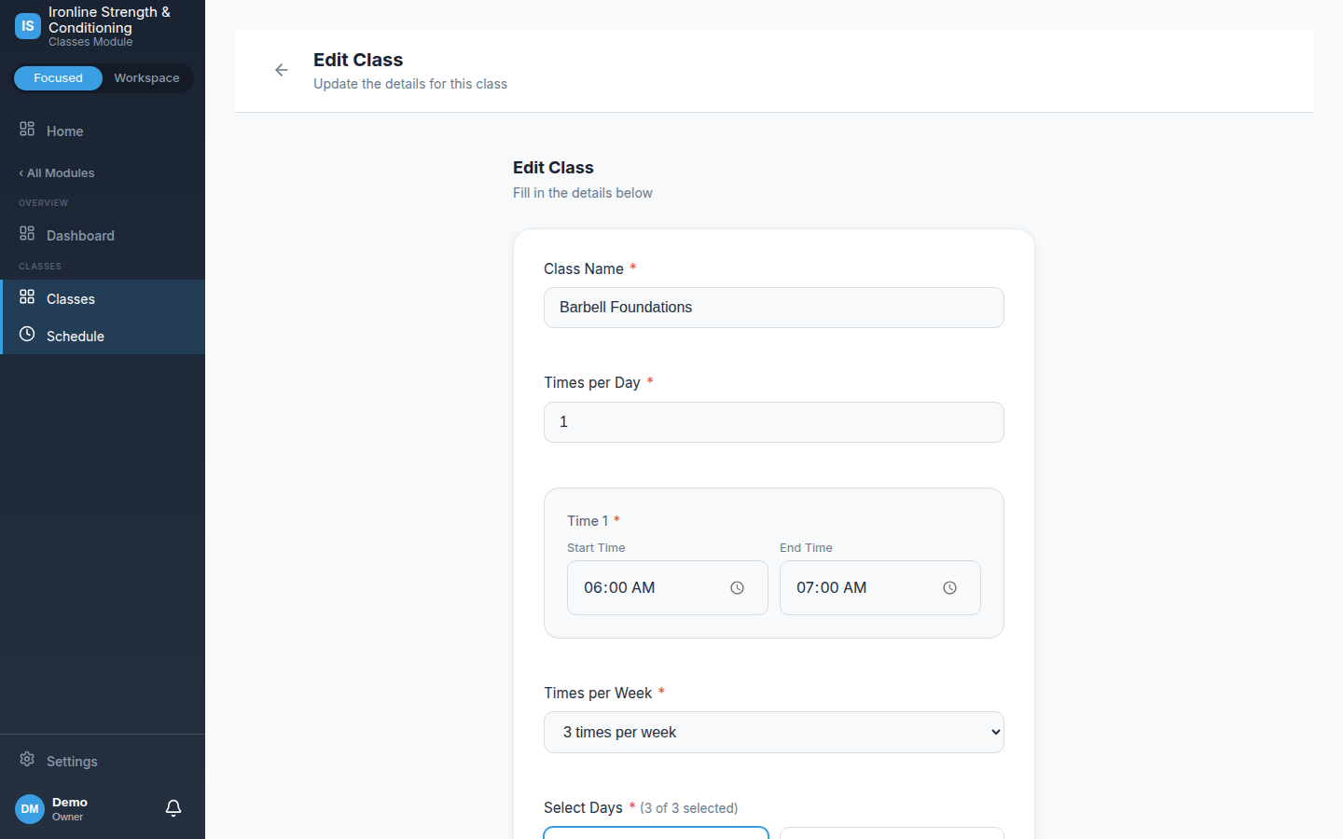Viewport: 1343px width, 839px height.
Task: Open the notifications bell
Action: (x=173, y=808)
